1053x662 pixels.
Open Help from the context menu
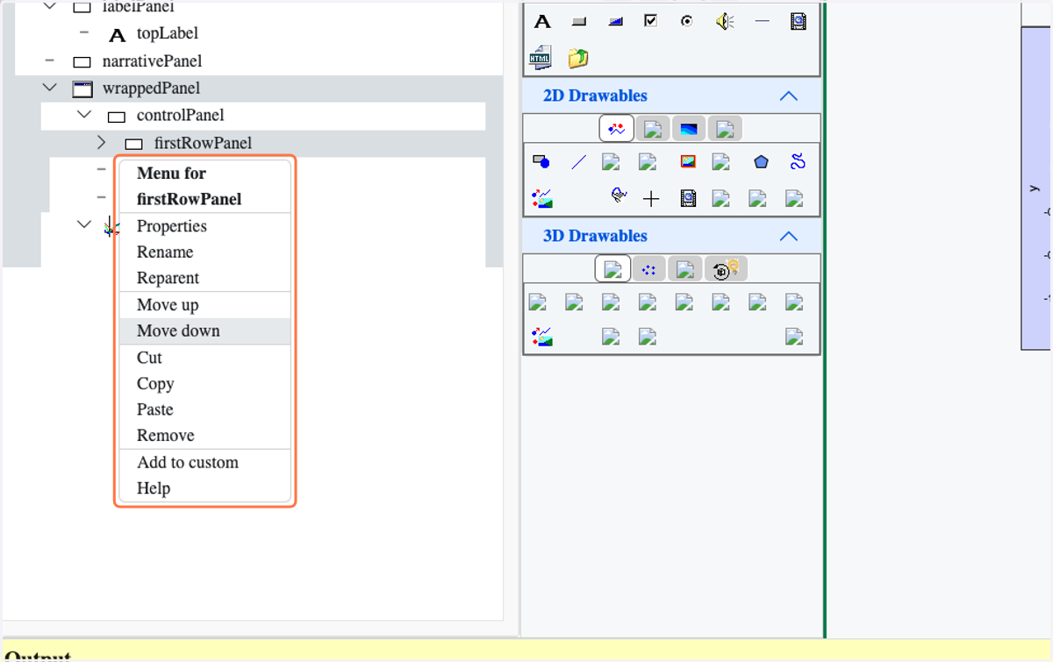pyautogui.click(x=205, y=488)
